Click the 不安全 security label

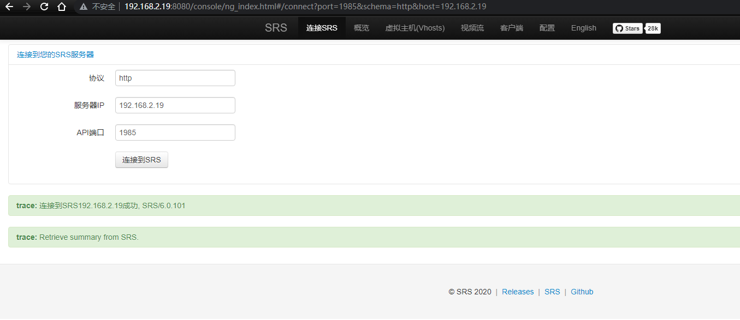pos(103,7)
